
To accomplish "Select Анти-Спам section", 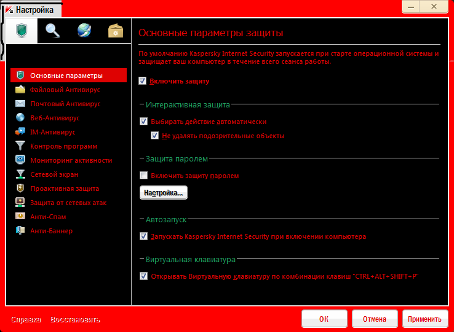I will tap(69, 217).
